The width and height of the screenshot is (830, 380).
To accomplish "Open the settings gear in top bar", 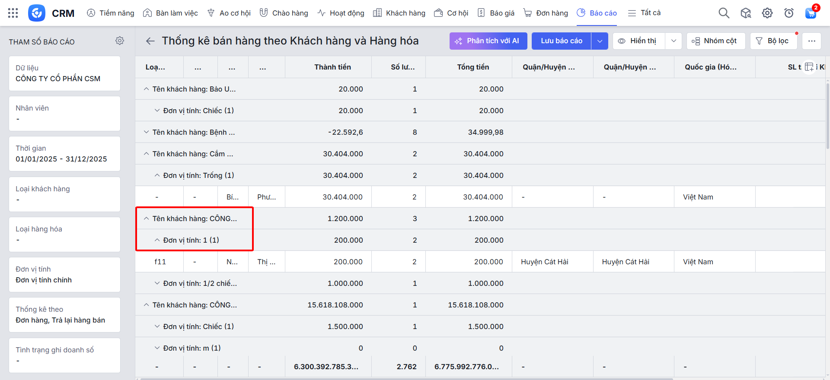I will 767,13.
